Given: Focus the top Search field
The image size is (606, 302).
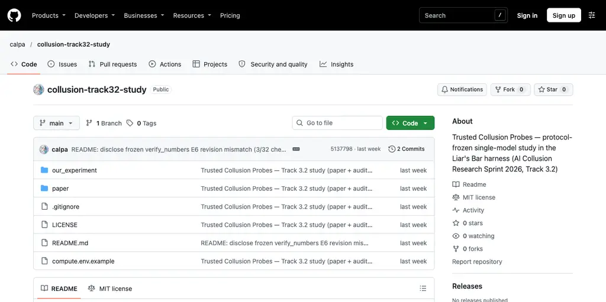Looking at the screenshot, I should click(463, 15).
